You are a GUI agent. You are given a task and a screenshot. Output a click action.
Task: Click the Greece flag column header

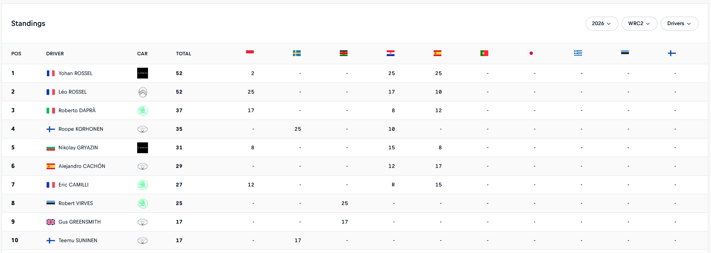pyautogui.click(x=578, y=53)
